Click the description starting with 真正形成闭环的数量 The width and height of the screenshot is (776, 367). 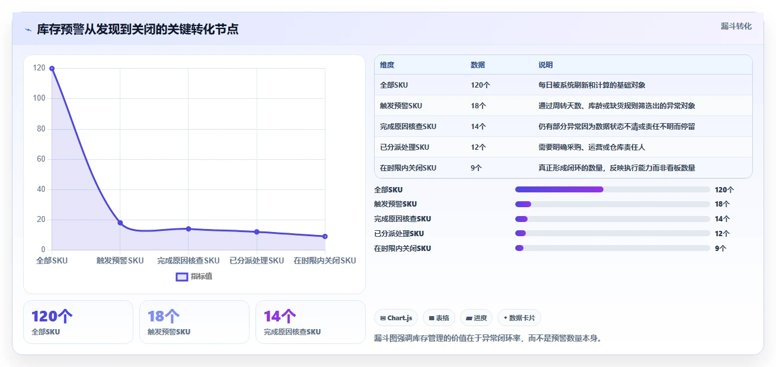[617, 168]
